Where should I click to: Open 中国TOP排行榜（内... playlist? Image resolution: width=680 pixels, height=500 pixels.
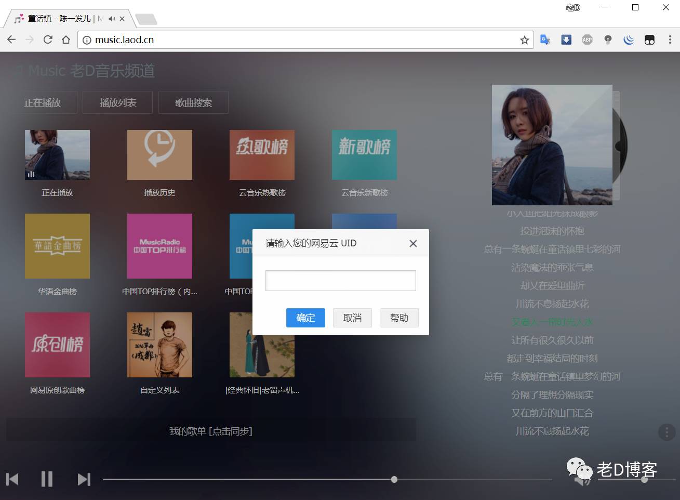coord(159,246)
